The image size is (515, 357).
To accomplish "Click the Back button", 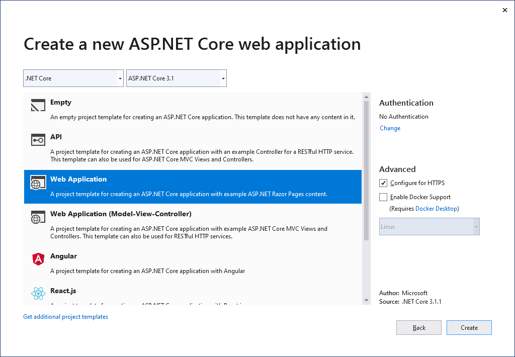I will coord(419,327).
